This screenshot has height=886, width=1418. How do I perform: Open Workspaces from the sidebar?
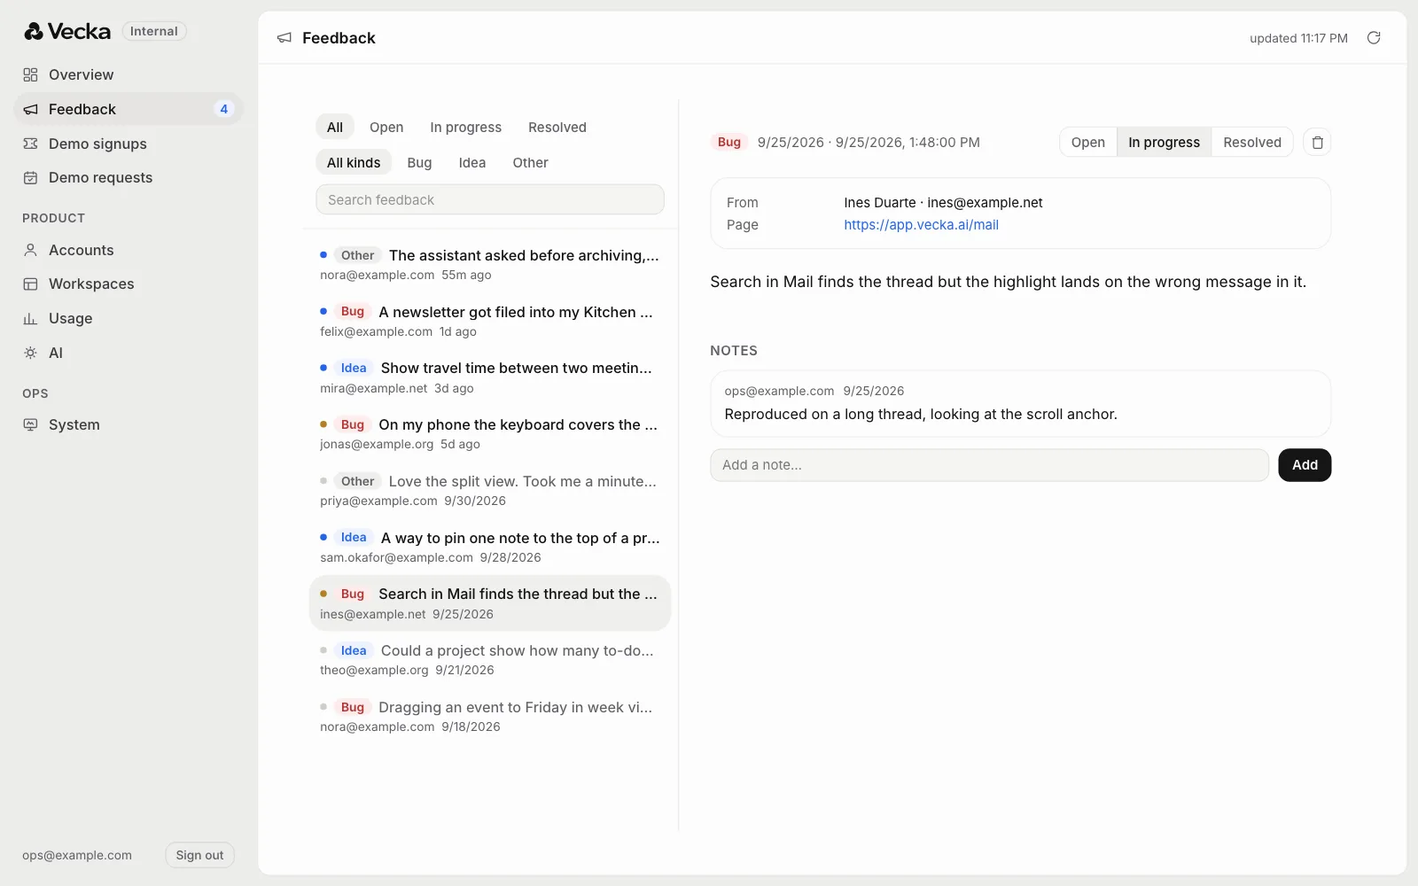coord(129,284)
